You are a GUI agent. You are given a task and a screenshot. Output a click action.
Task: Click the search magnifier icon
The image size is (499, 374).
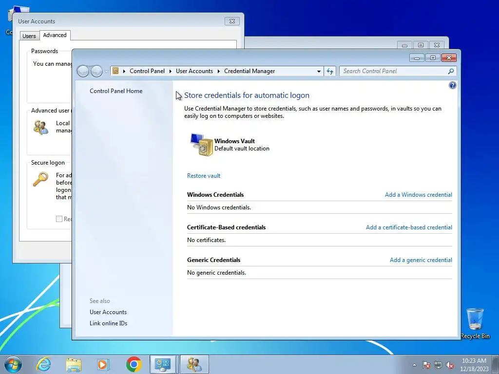451,71
